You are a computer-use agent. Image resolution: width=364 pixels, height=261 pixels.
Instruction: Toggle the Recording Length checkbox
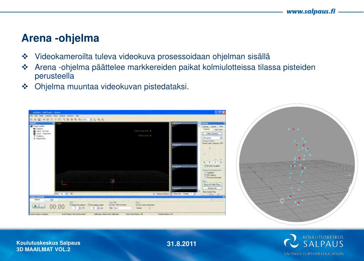(x=89, y=205)
